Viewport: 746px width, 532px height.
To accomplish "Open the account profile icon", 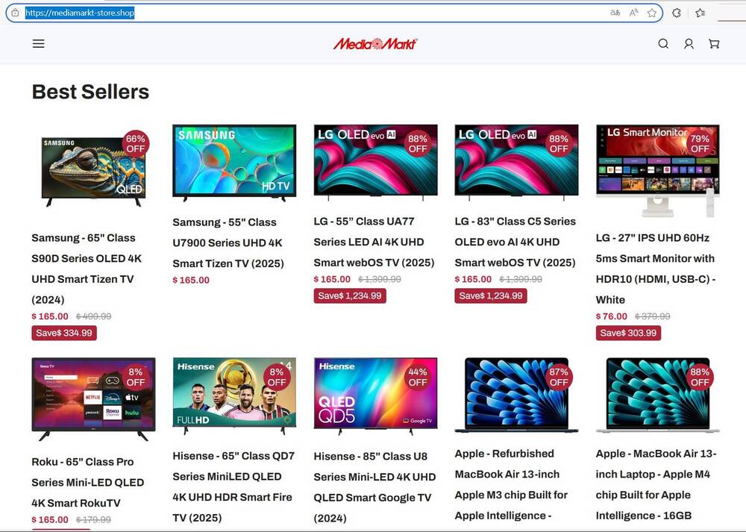I will coord(689,44).
